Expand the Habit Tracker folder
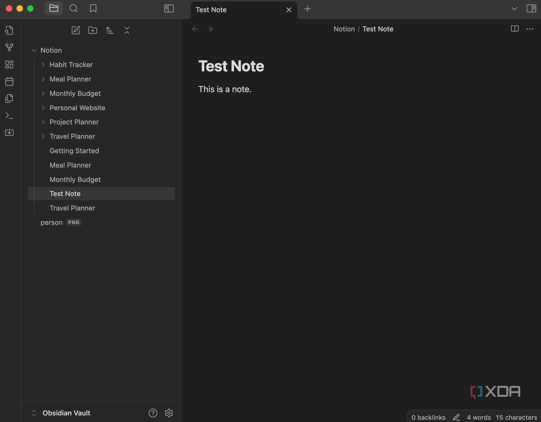 [x=43, y=65]
